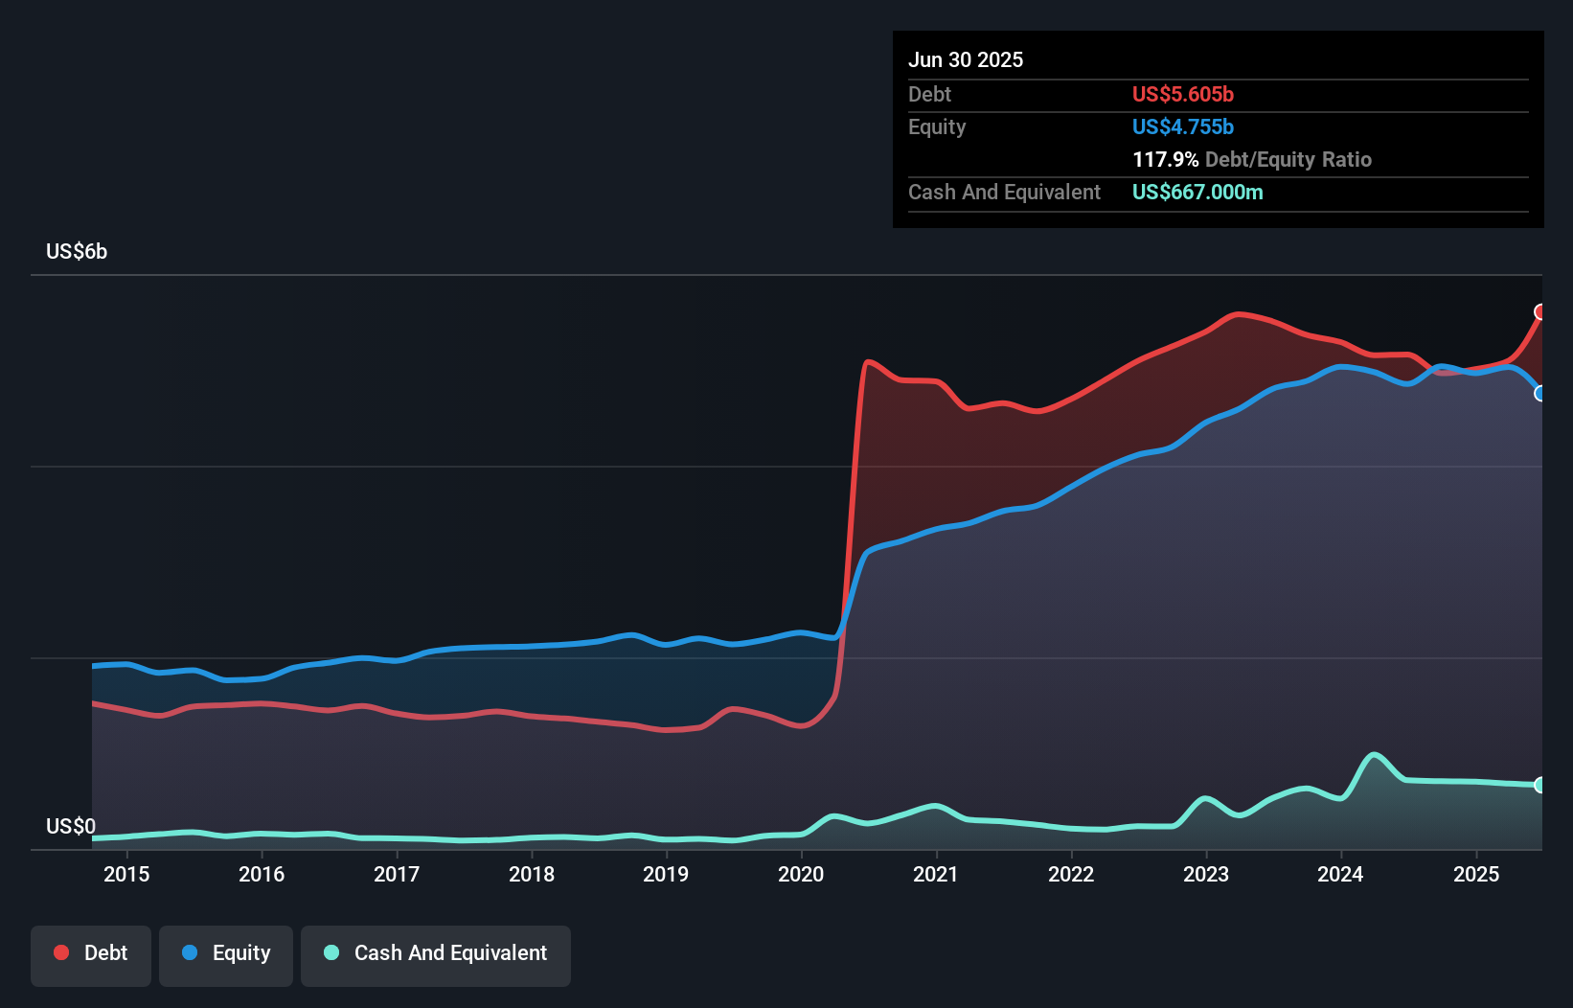The height and width of the screenshot is (1008, 1573).
Task: Click the 2024 x-axis label
Action: (x=1340, y=874)
